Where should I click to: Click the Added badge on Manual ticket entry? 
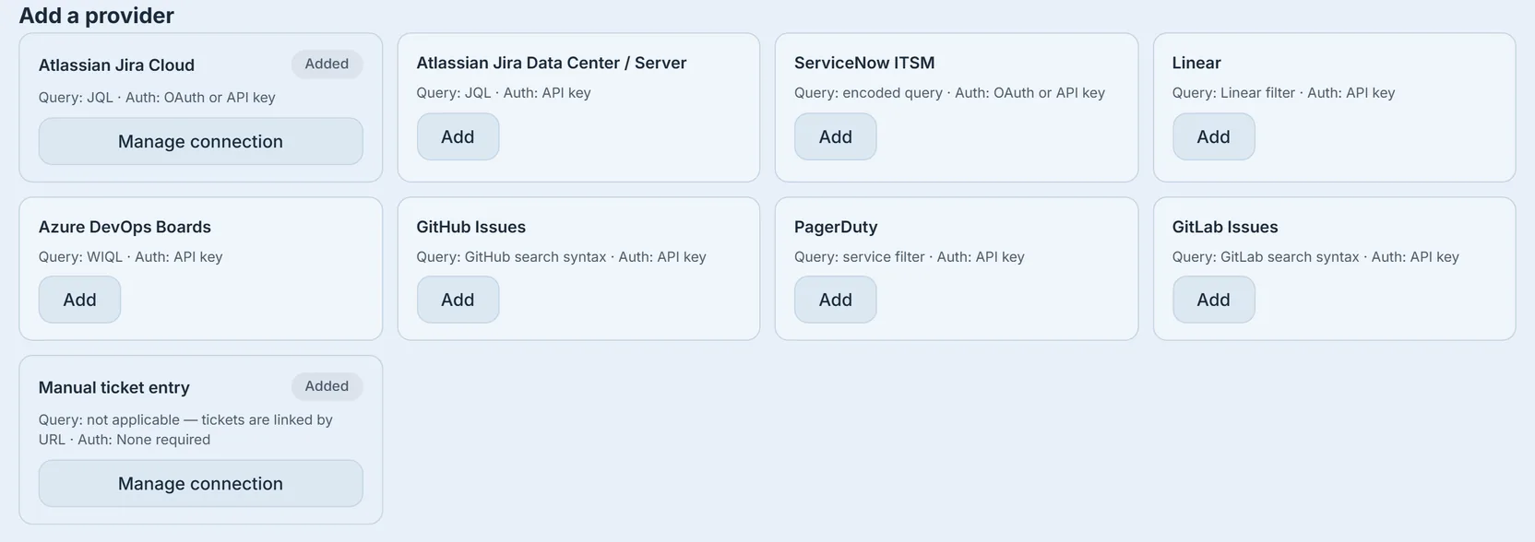click(327, 386)
